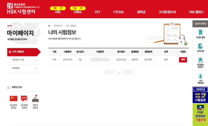Click the HSK시험센터 logo
This screenshot has height=126, width=208.
(x=23, y=9)
